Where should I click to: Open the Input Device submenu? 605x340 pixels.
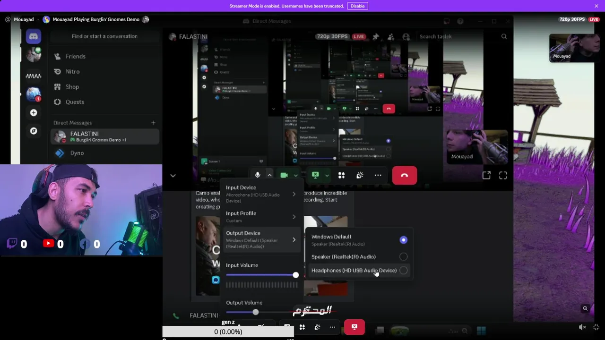pyautogui.click(x=261, y=194)
